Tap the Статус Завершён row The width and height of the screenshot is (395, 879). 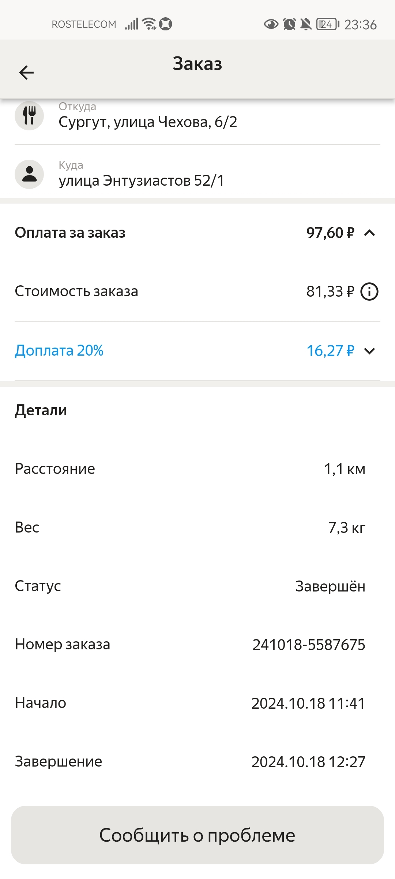190,586
